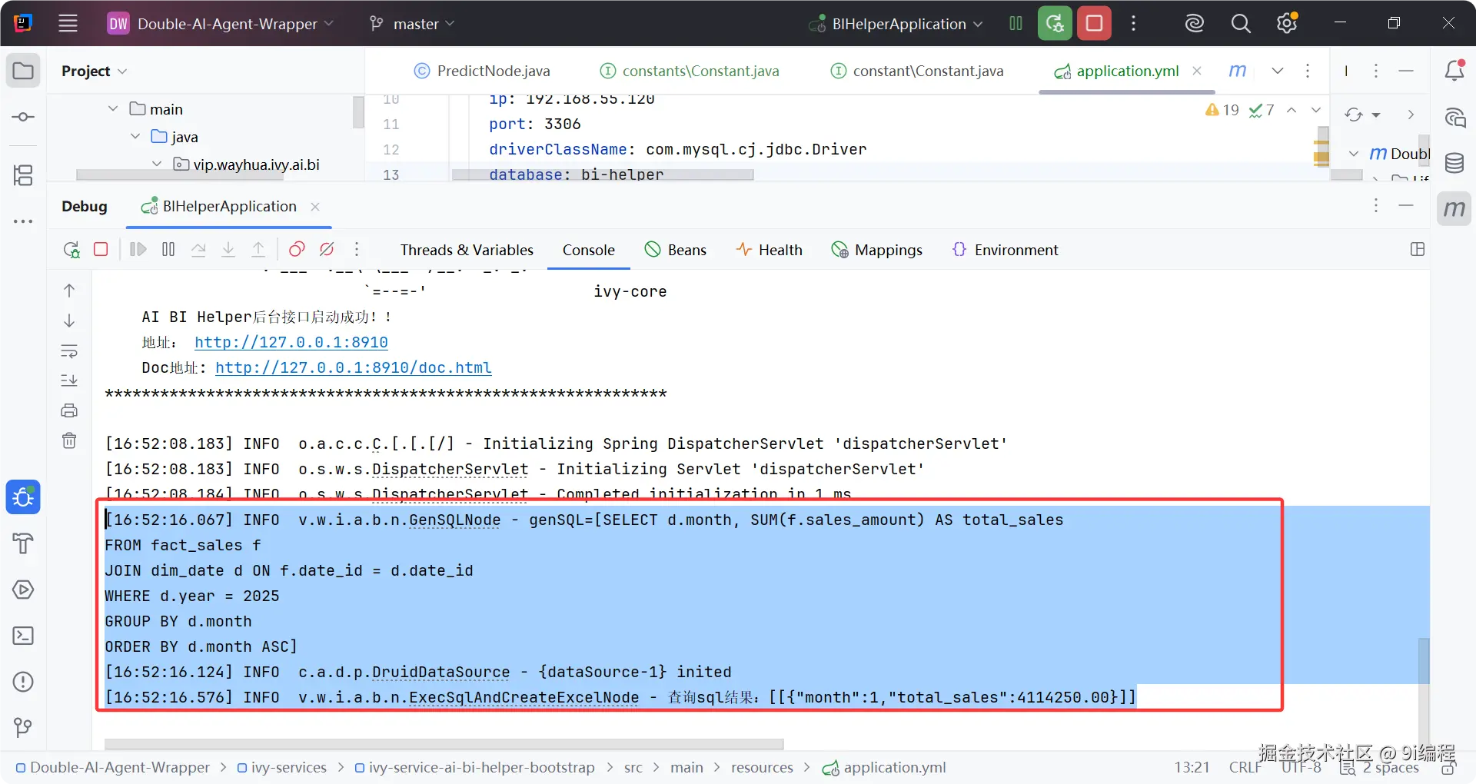Open the Maven tool window m icon
Screen dimensions: 1476x784
[1454, 208]
